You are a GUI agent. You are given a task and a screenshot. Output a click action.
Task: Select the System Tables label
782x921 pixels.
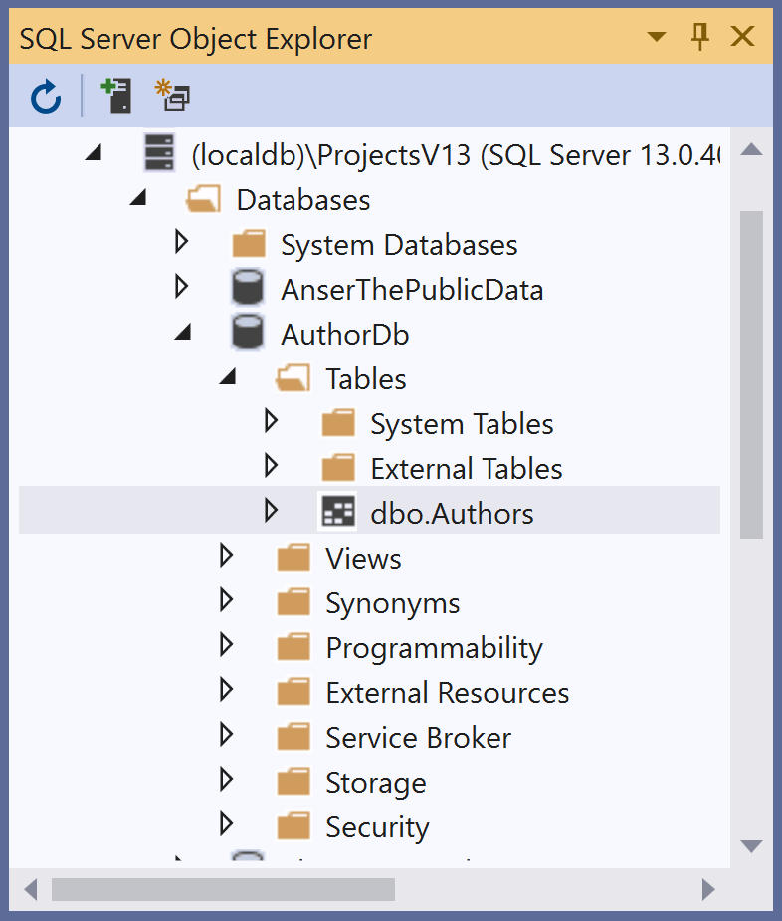(x=462, y=424)
